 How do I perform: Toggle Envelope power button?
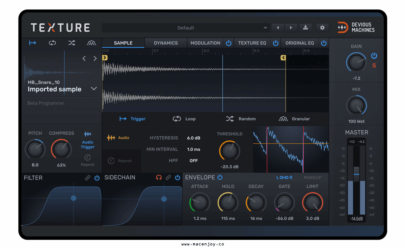[220, 177]
